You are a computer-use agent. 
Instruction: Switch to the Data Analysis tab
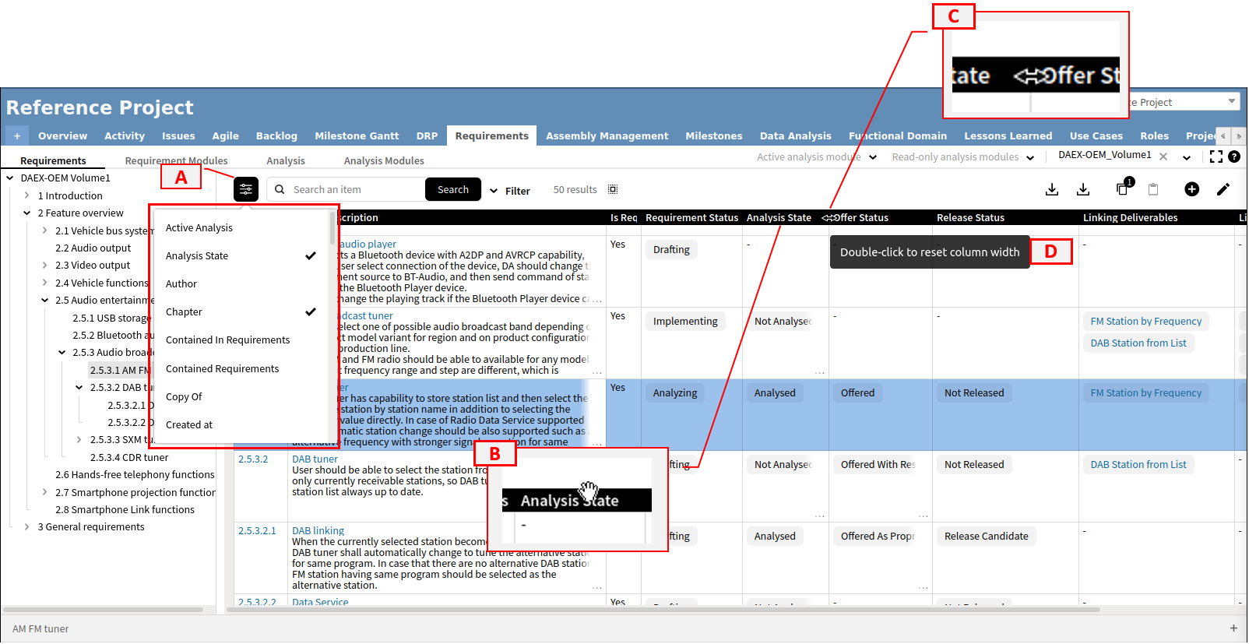click(795, 135)
